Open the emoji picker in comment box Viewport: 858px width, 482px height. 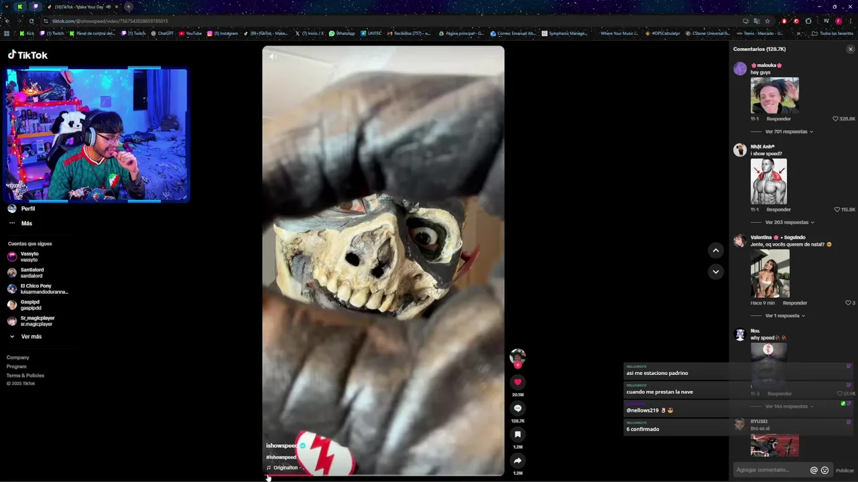point(825,470)
